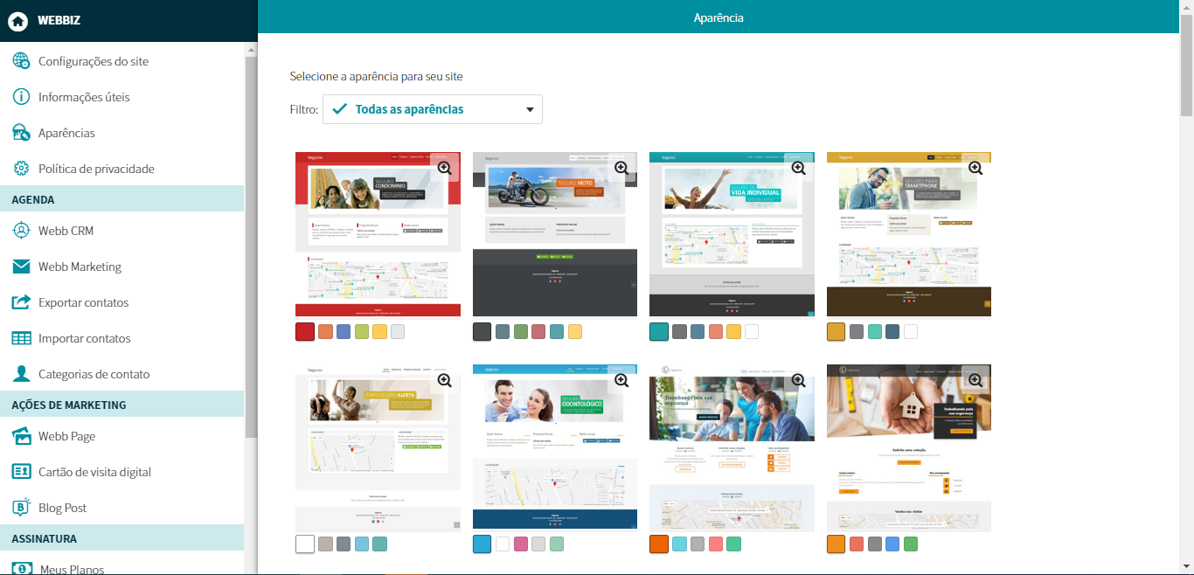Open Aparências in the sidebar
Screen dimensions: 1194x575
(66, 133)
